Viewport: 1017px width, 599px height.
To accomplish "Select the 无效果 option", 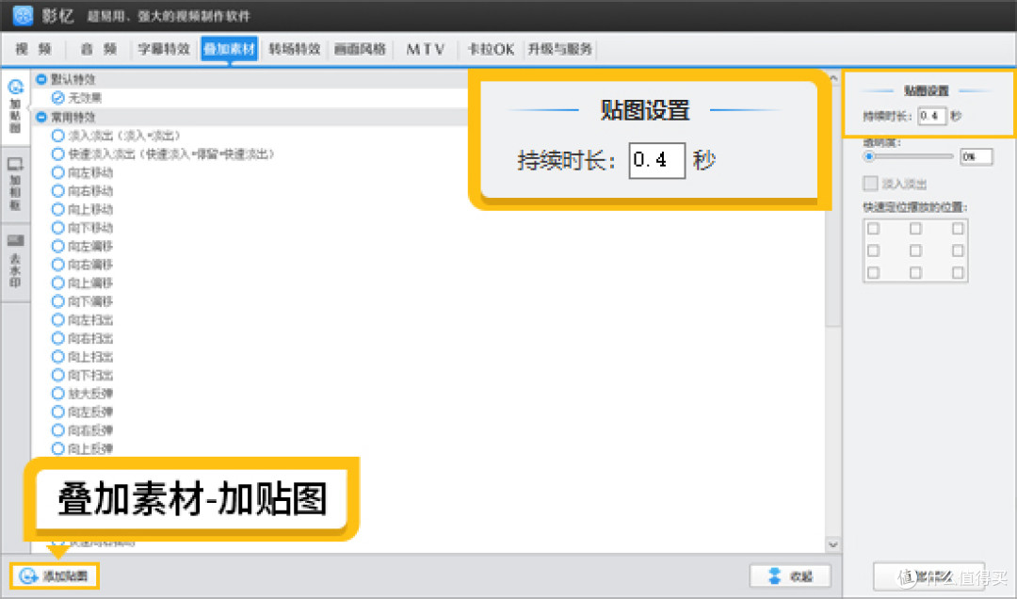I will click(x=76, y=98).
